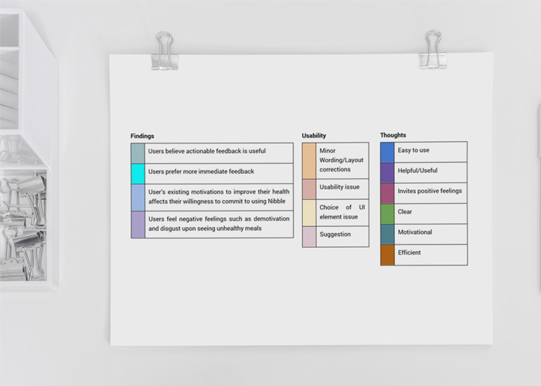Click the 'Motivational' label text

415,232
